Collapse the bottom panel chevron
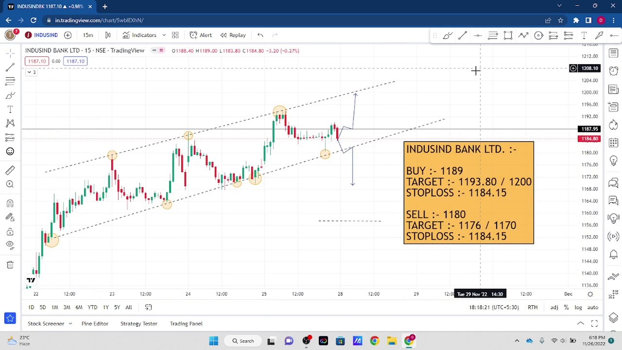The width and height of the screenshot is (622, 350). pos(580,324)
